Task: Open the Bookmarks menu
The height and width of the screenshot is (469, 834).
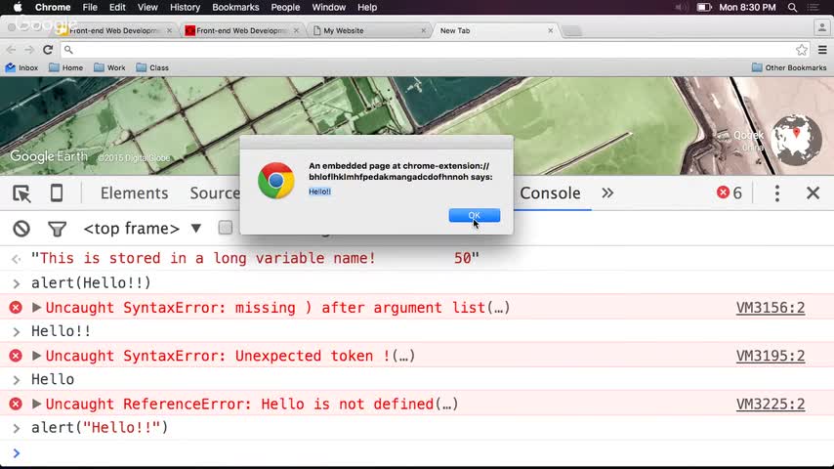Action: [x=235, y=8]
